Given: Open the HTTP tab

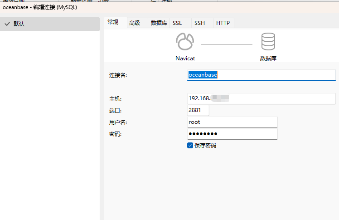Looking at the screenshot, I should (223, 23).
